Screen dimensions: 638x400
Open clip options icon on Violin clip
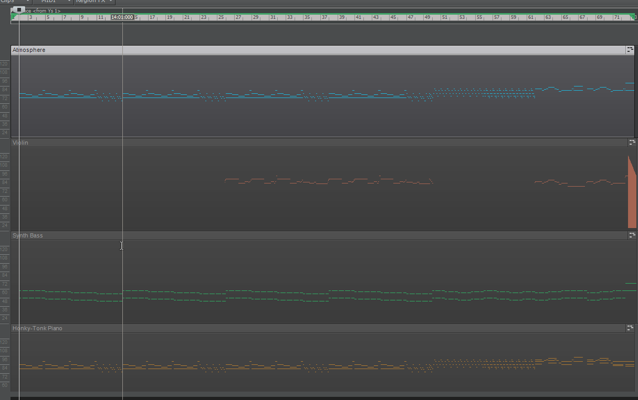632,143
